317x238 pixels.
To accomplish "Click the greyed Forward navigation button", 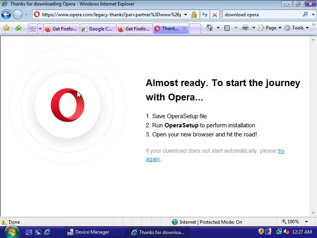I will 17,15.
